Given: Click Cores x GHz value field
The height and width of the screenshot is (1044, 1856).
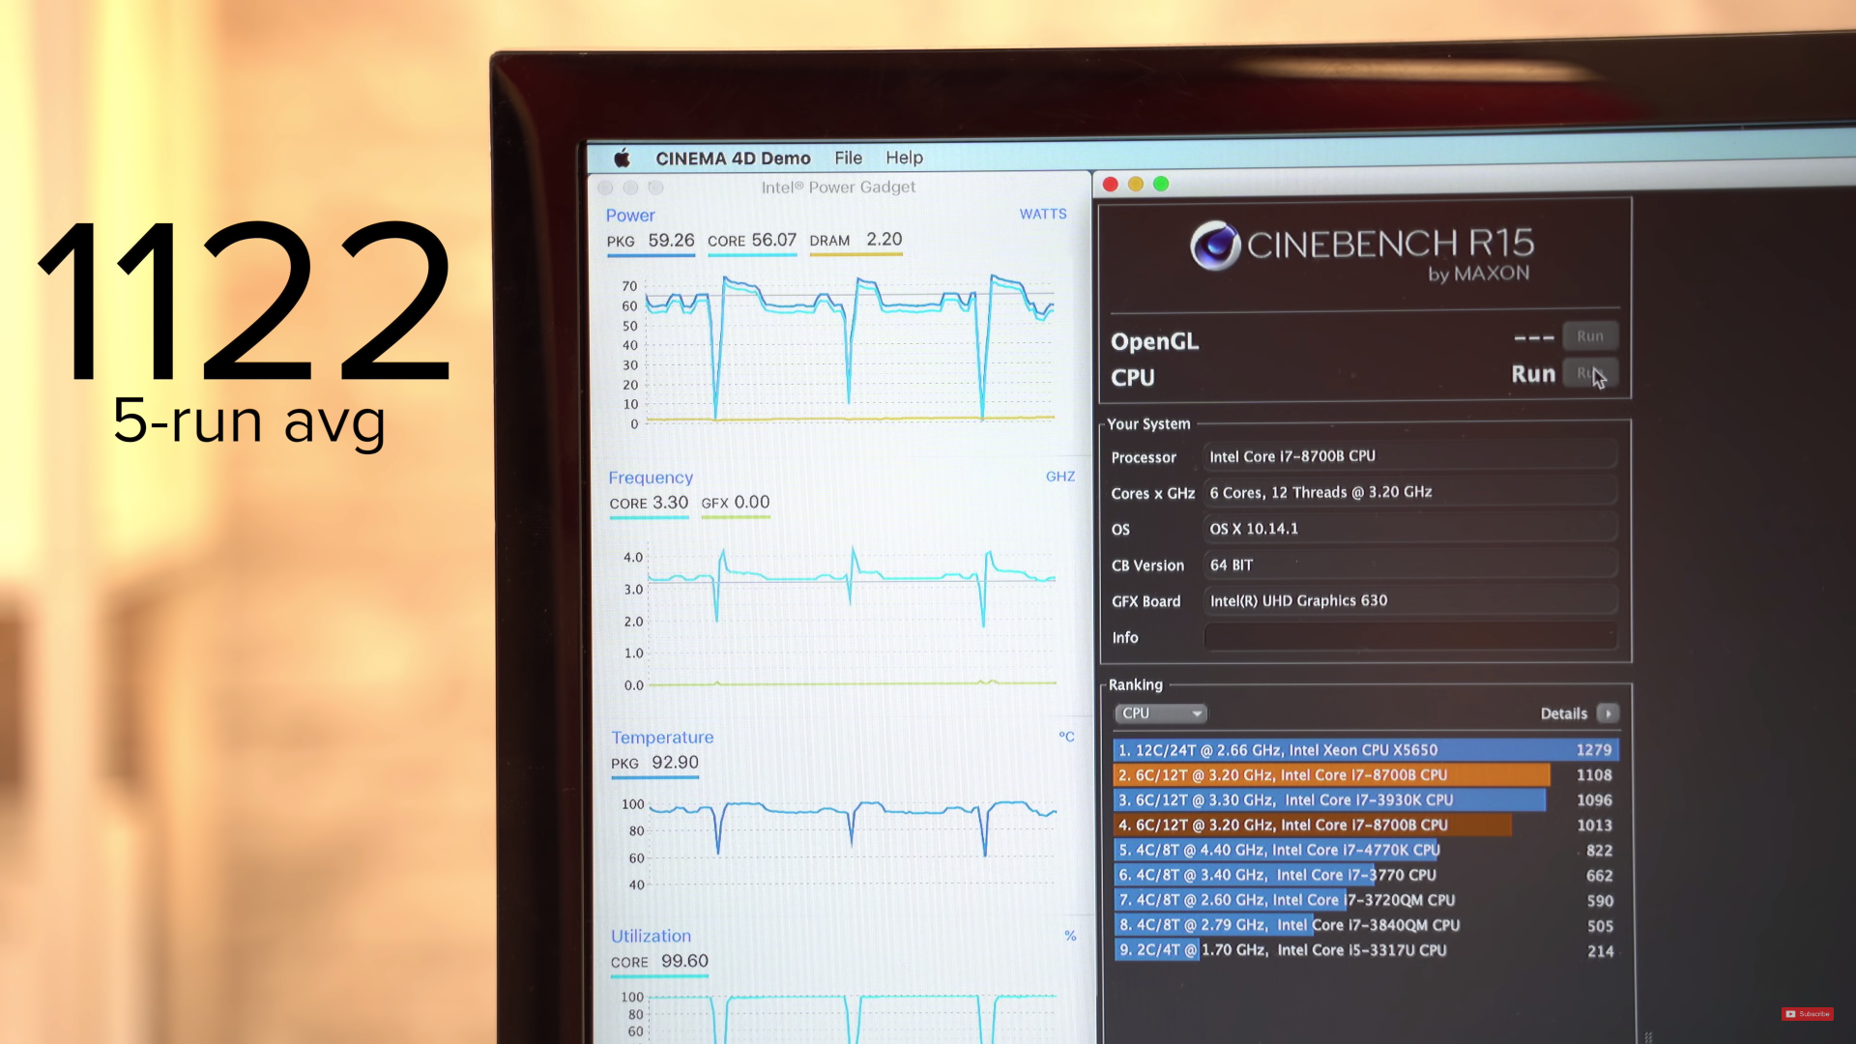Looking at the screenshot, I should tap(1409, 492).
